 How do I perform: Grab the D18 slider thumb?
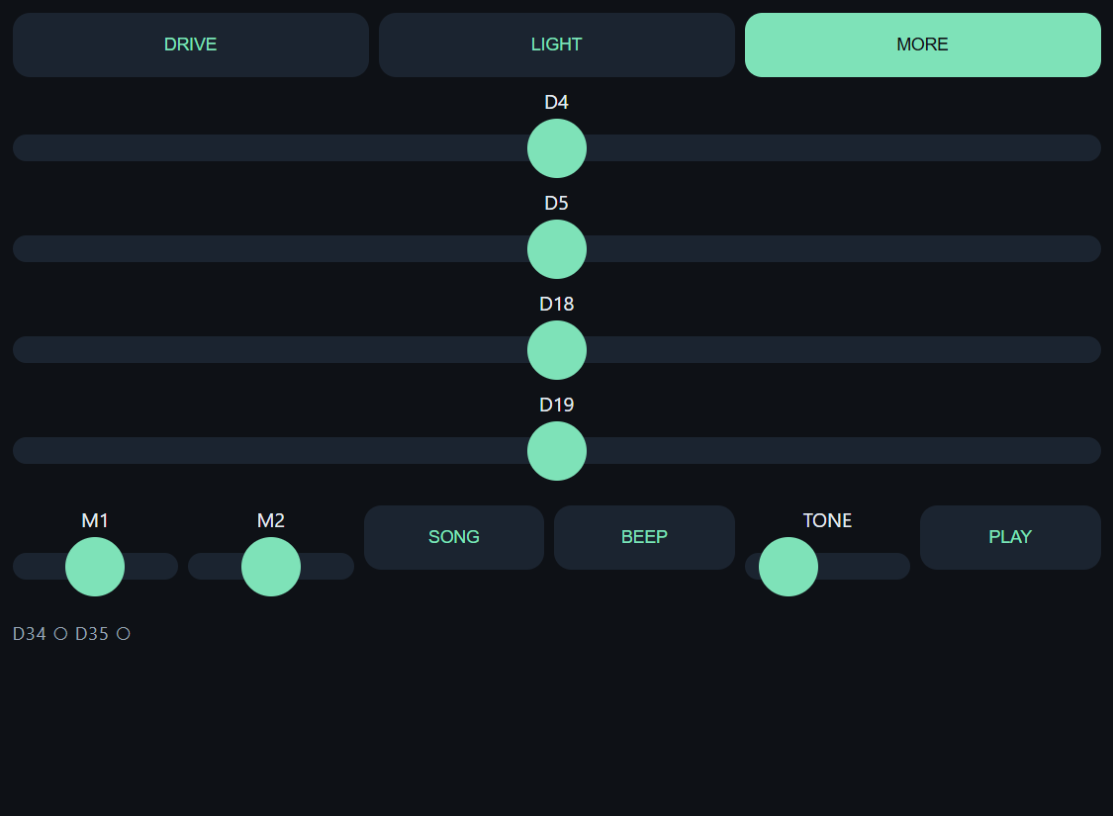tap(556, 350)
